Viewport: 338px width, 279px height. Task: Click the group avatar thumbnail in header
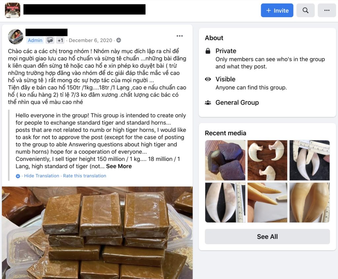point(13,10)
